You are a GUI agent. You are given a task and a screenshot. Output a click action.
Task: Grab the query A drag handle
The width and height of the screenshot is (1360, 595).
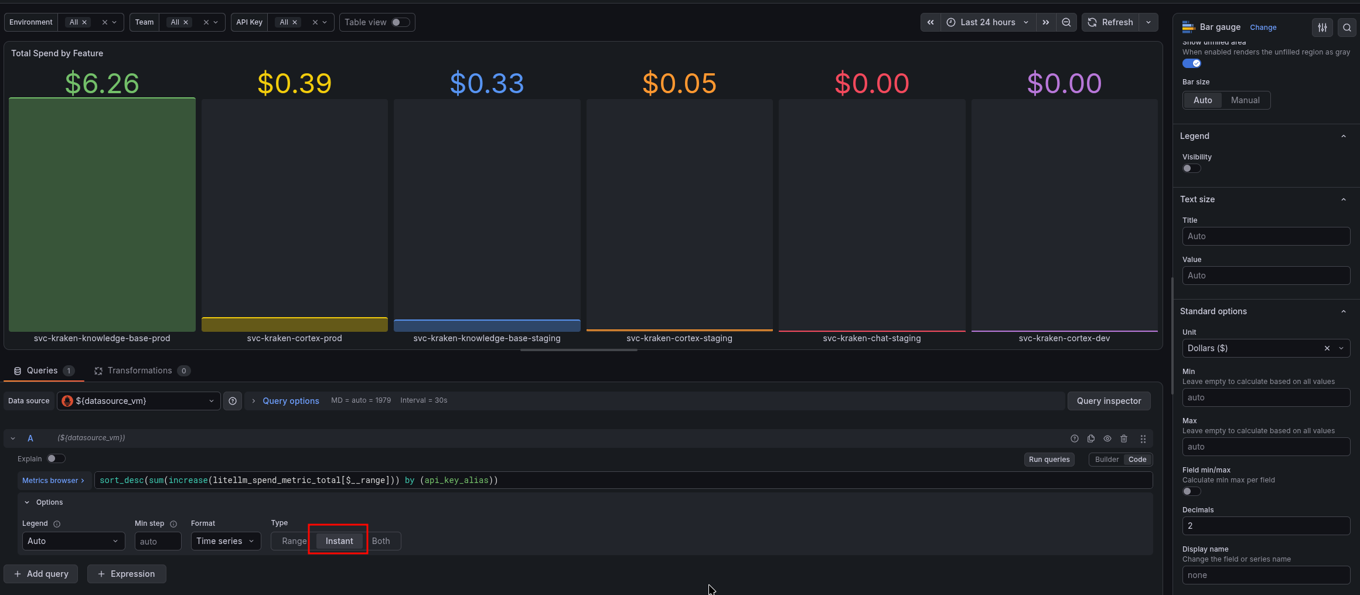[x=1143, y=438]
